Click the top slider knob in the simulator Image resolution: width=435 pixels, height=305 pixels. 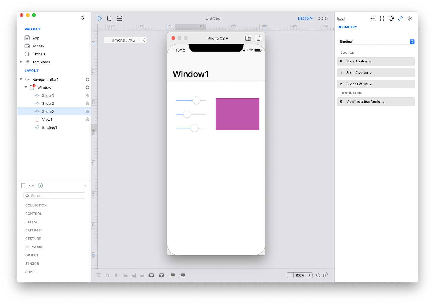[196, 100]
